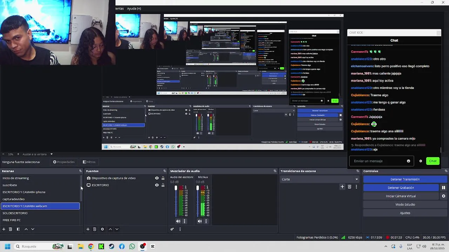
Task: Open the Ayuda (H) menu
Action: 134,8
